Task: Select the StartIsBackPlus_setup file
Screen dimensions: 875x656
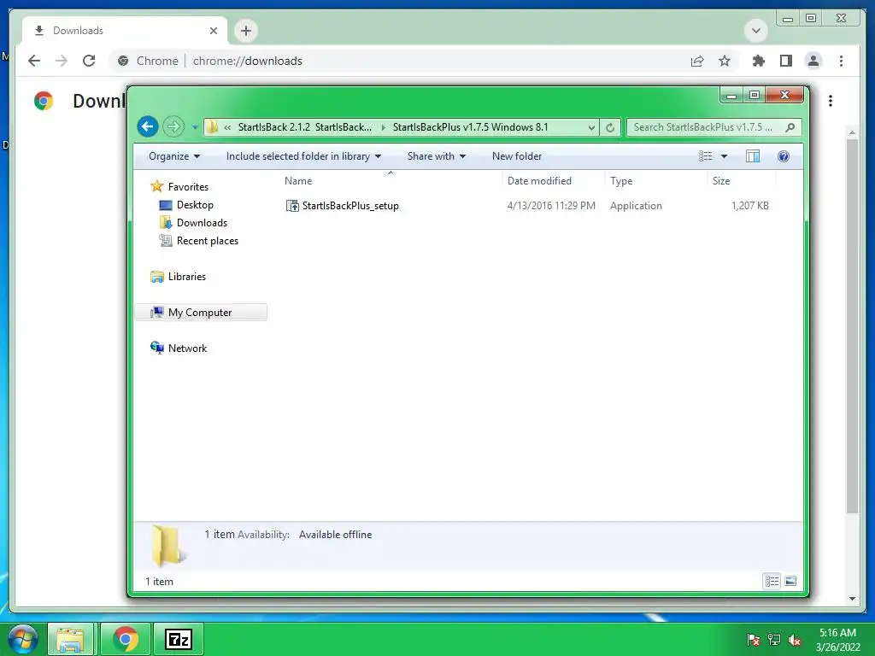Action: click(x=350, y=206)
